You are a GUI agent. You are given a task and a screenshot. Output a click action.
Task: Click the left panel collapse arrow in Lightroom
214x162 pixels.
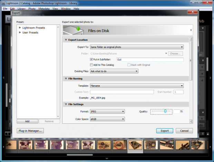(3, 78)
